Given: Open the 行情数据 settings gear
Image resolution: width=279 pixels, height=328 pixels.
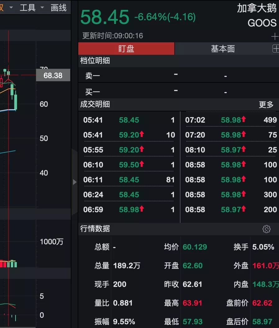Looking at the screenshot, I should [x=267, y=229].
